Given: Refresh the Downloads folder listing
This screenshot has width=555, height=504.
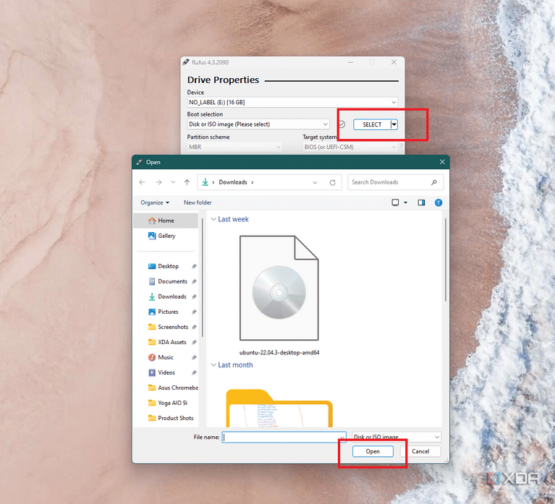Looking at the screenshot, I should coord(332,182).
